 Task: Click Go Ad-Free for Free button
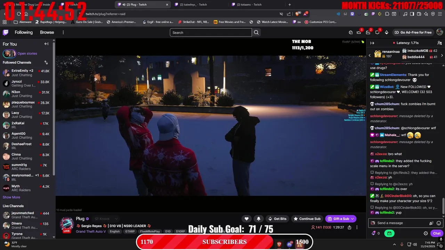[x=413, y=32]
